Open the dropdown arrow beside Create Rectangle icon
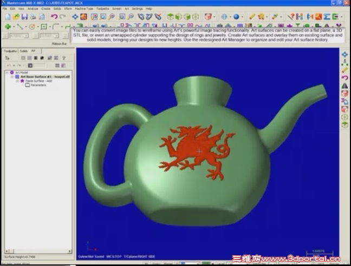 (x=50, y=27)
